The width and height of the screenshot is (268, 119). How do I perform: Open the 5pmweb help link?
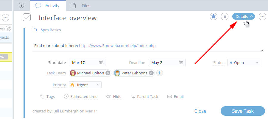(x=117, y=46)
